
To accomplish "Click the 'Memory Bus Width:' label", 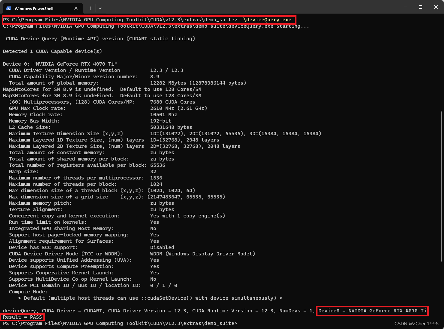I will [34, 121].
